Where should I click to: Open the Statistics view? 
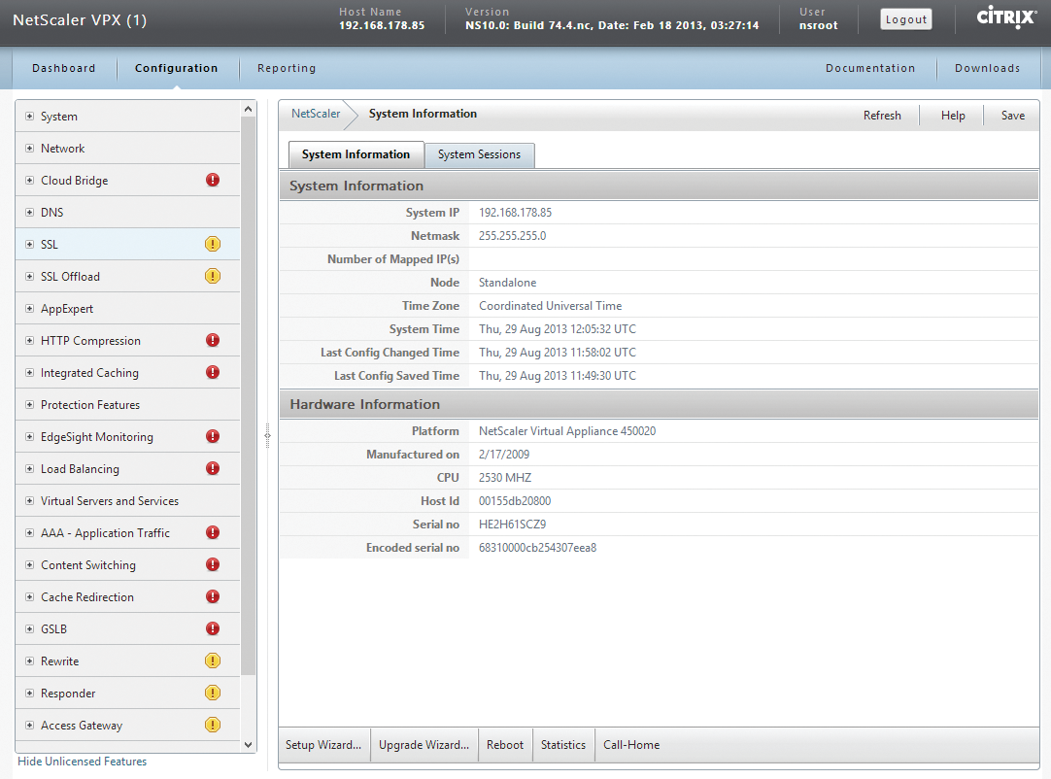point(563,745)
